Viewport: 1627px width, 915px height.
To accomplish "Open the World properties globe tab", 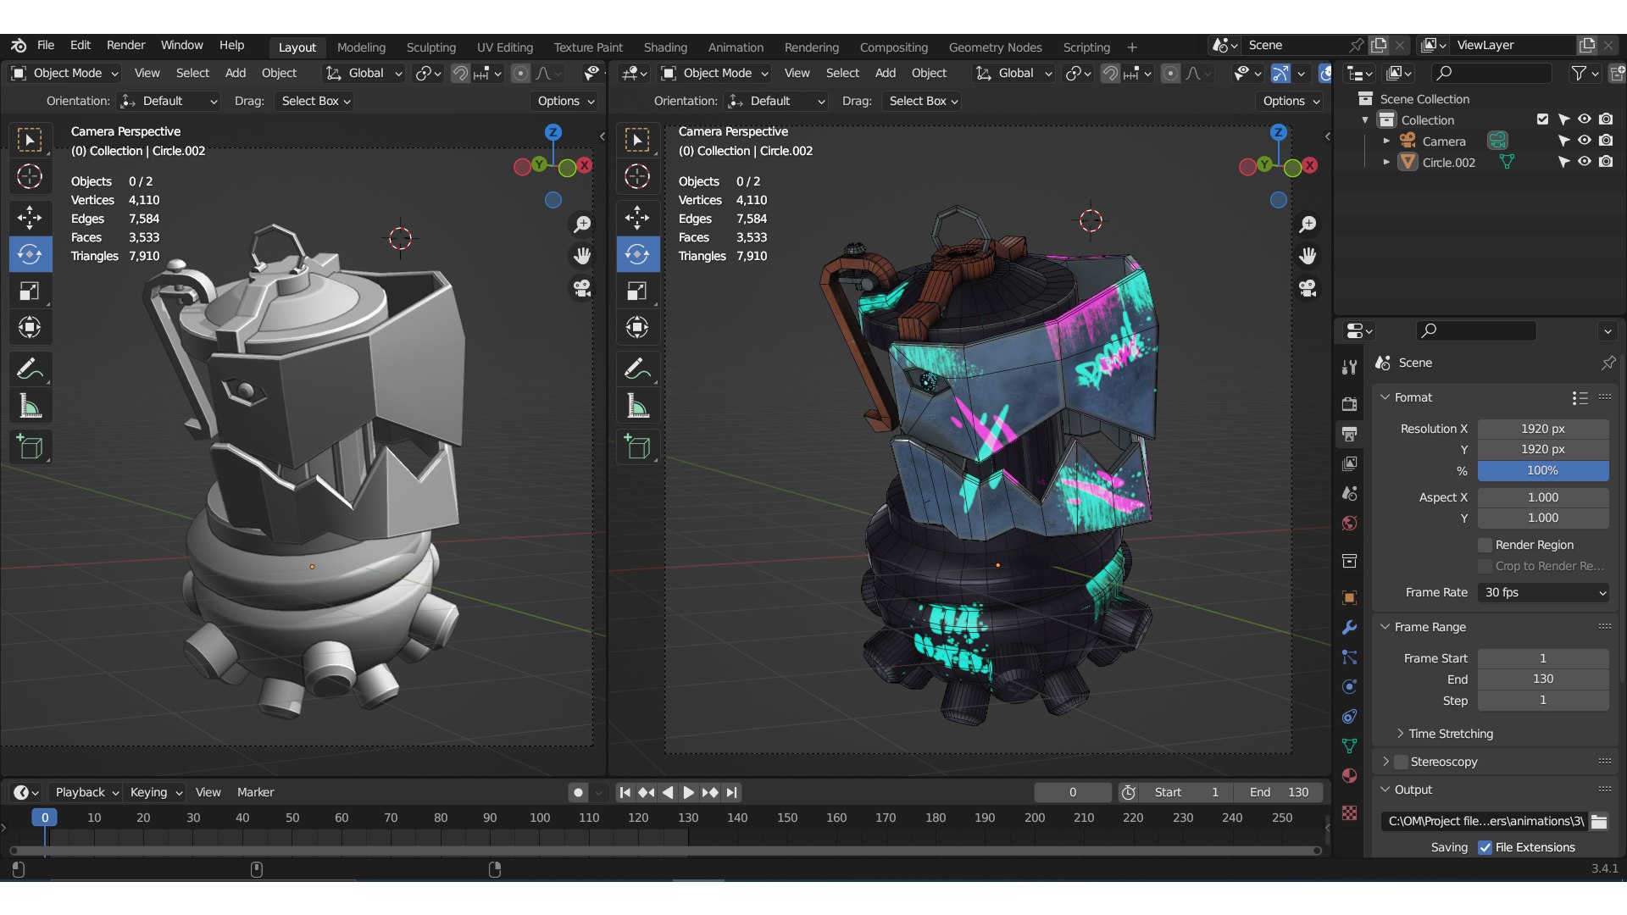I will pyautogui.click(x=1350, y=523).
